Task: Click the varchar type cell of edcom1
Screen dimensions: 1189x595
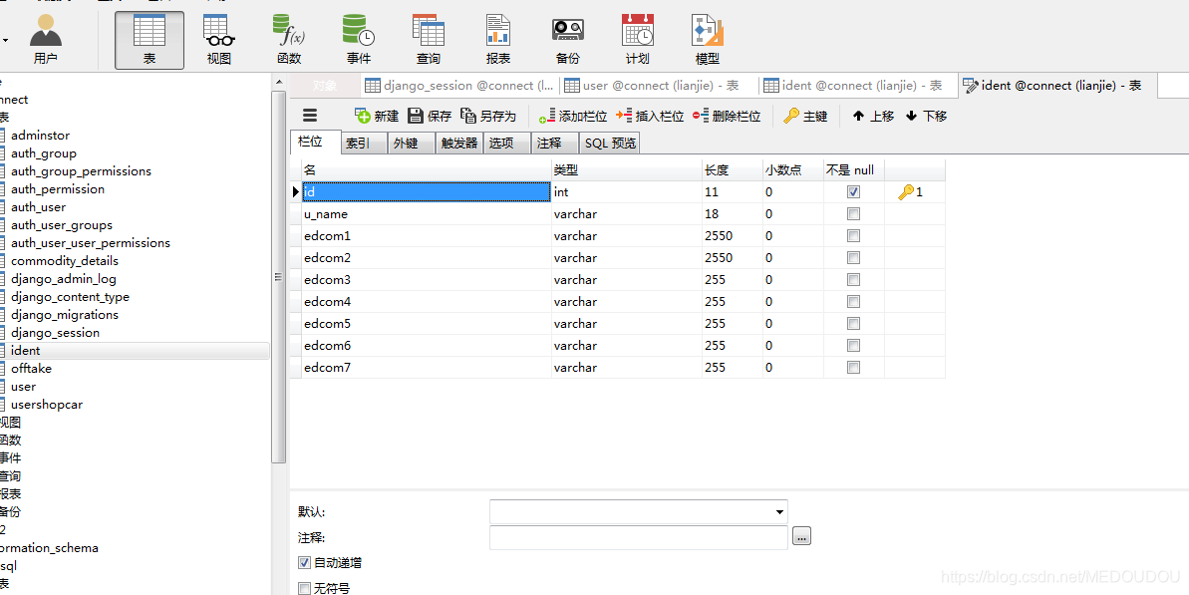Action: tap(626, 236)
